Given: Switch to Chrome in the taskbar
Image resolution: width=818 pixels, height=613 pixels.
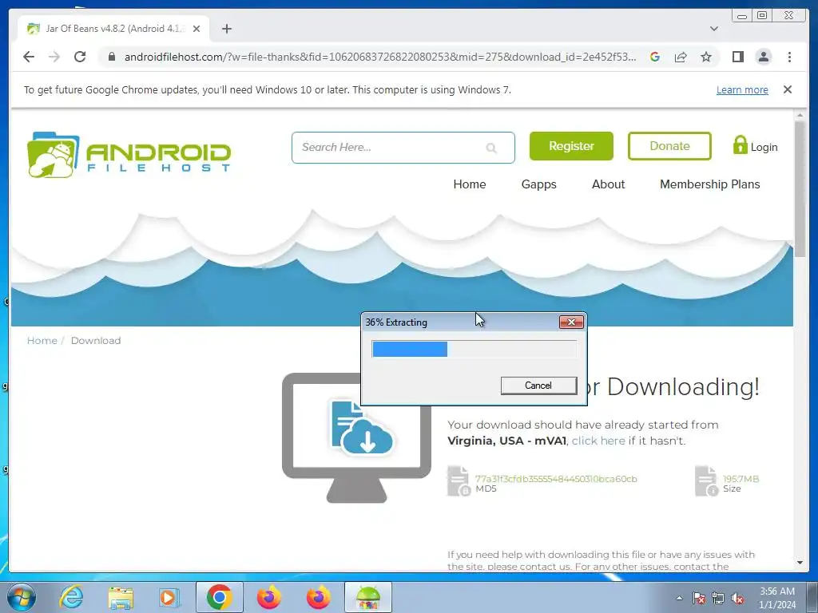Looking at the screenshot, I should [219, 597].
